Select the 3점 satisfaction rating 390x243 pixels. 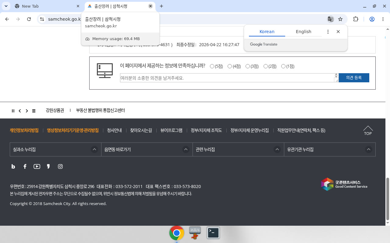(248, 66)
